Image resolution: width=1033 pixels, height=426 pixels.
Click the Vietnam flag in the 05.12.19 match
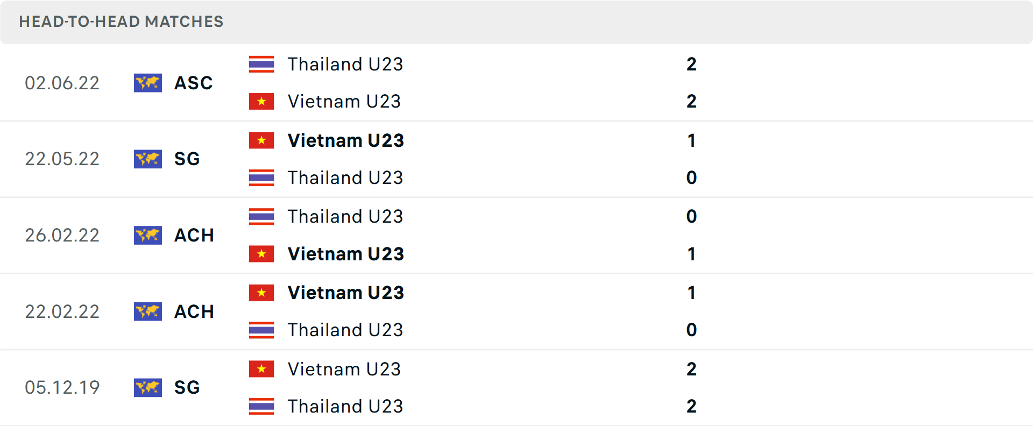click(x=261, y=370)
